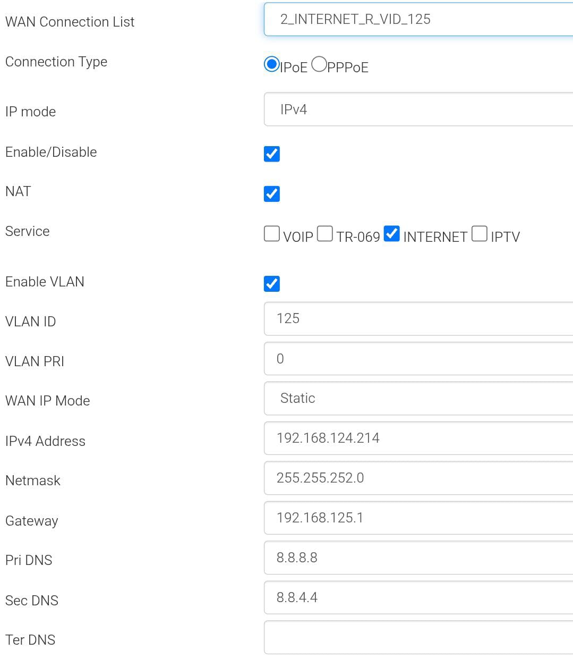573x667 pixels.
Task: Select the IPoE connection type
Action: [x=272, y=64]
